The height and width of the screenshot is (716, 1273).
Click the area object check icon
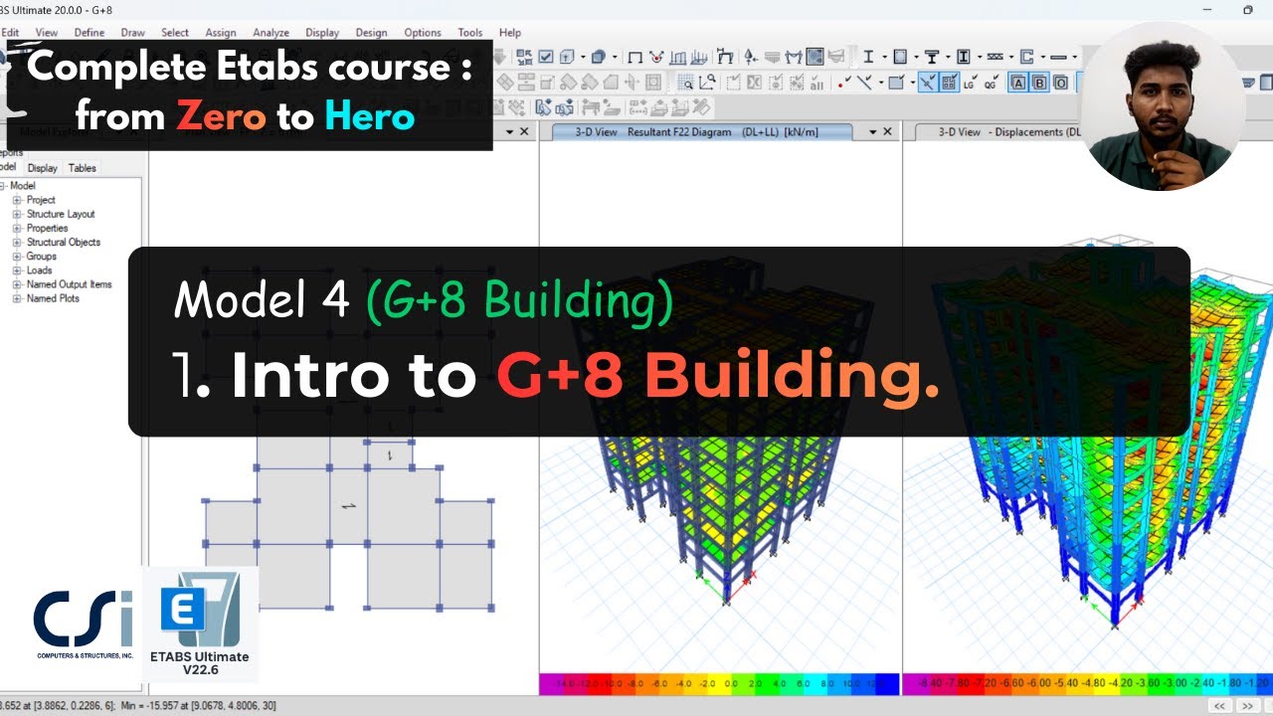pos(897,83)
